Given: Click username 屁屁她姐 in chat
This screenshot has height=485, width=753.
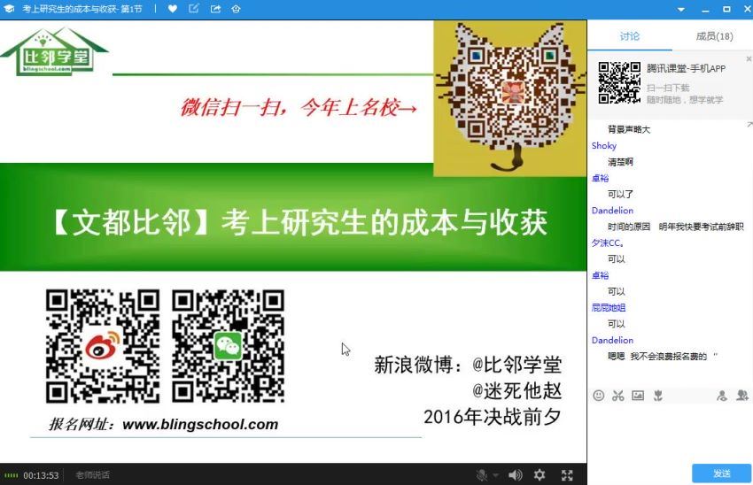Looking at the screenshot, I should pyautogui.click(x=609, y=307).
